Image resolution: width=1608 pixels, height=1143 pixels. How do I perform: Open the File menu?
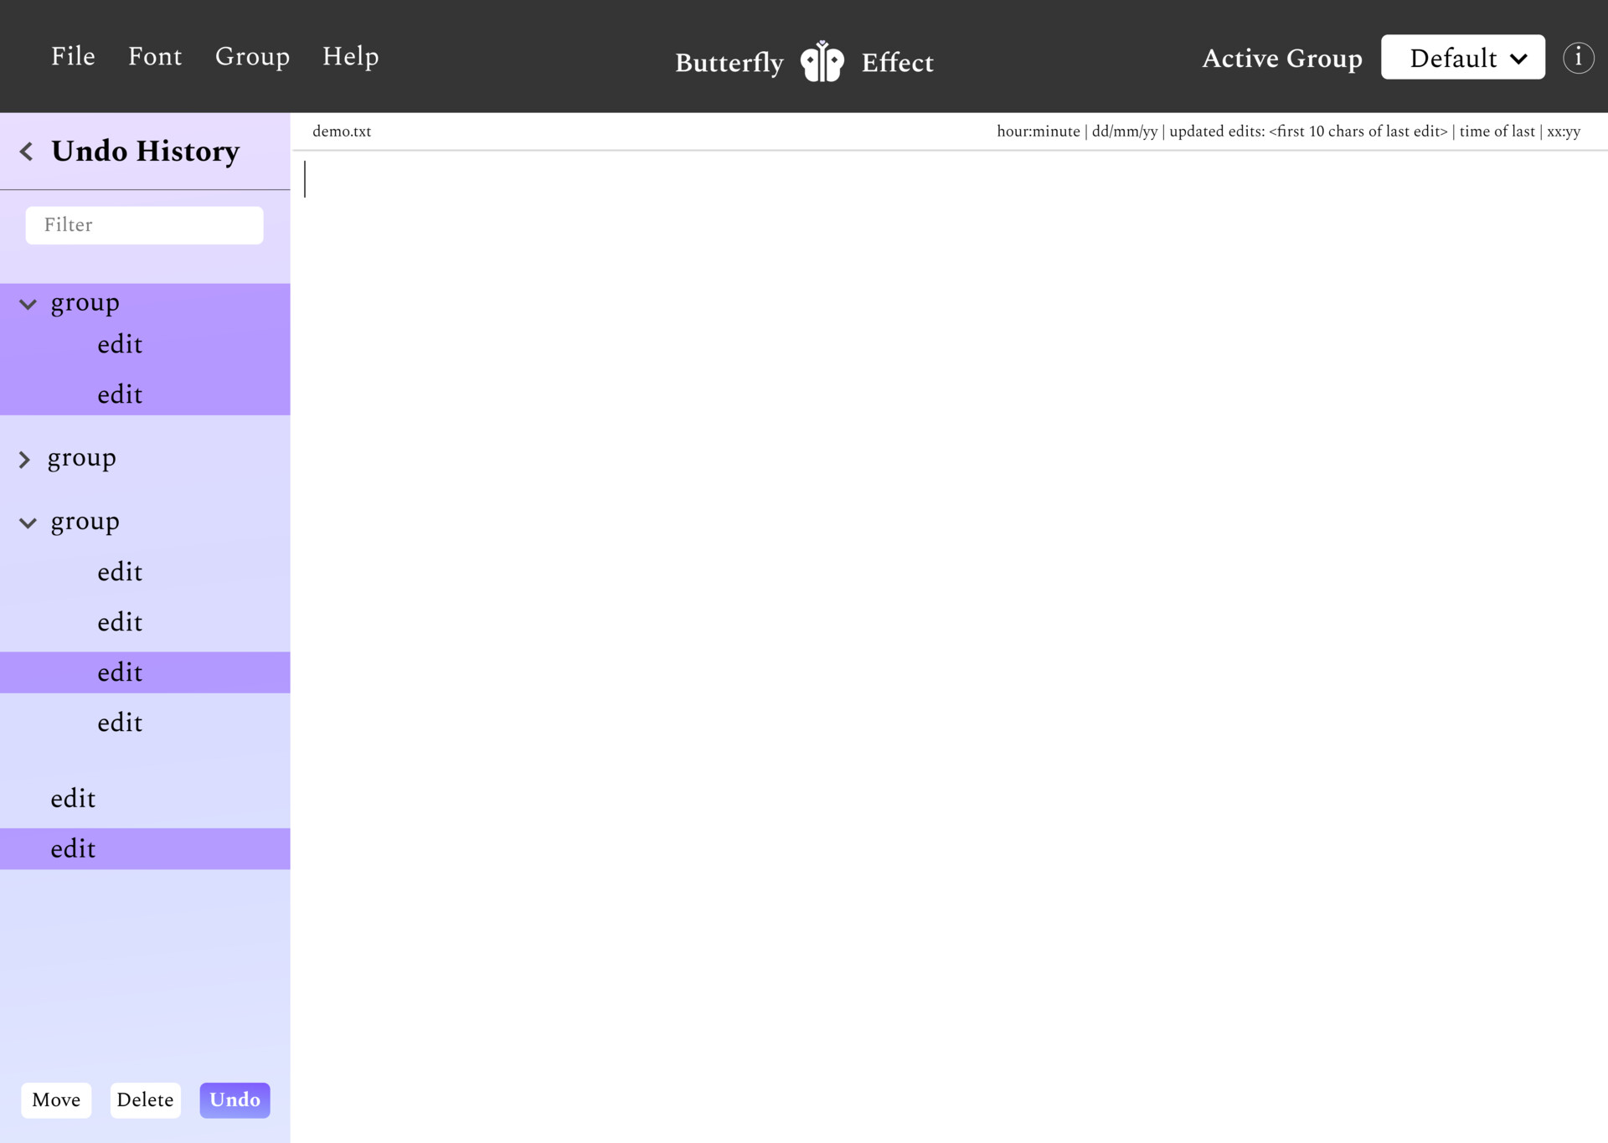coord(73,56)
